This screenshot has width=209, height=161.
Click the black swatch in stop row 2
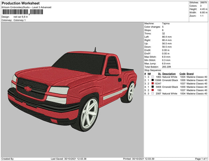(x=153, y=80)
